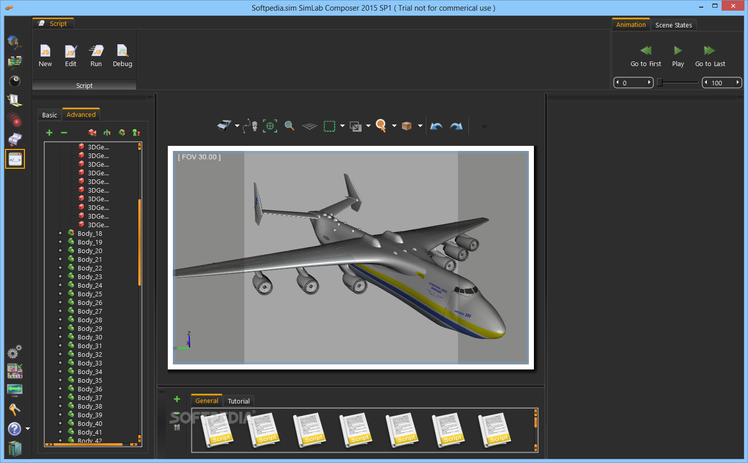Click the overlapping windows icon
Image resolution: width=748 pixels, height=463 pixels.
click(356, 126)
